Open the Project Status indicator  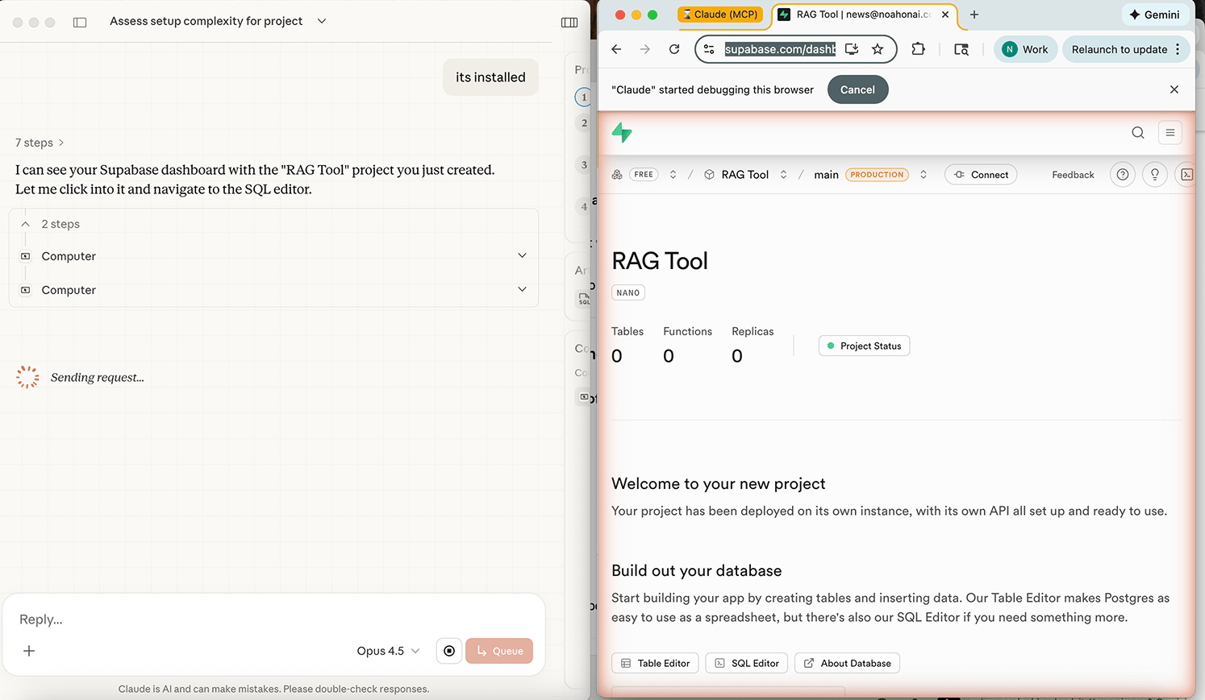(x=864, y=346)
